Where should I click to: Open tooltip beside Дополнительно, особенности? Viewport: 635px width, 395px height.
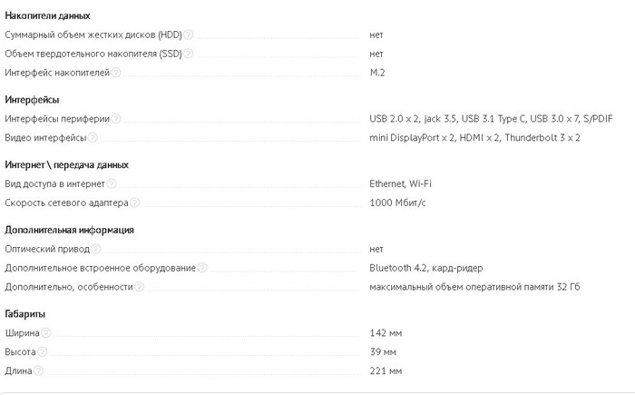point(140,287)
